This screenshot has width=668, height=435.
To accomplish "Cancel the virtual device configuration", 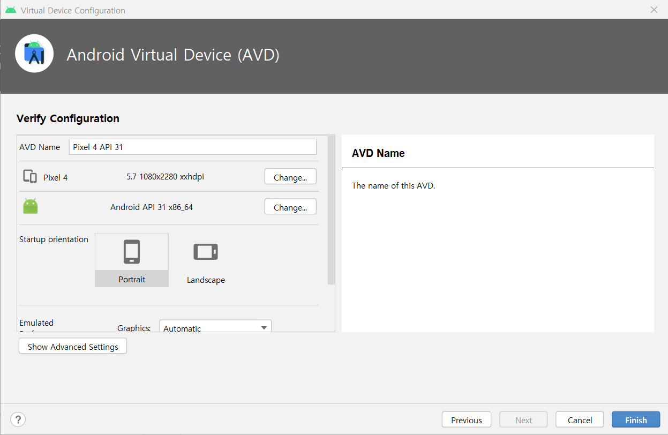I will click(x=580, y=420).
